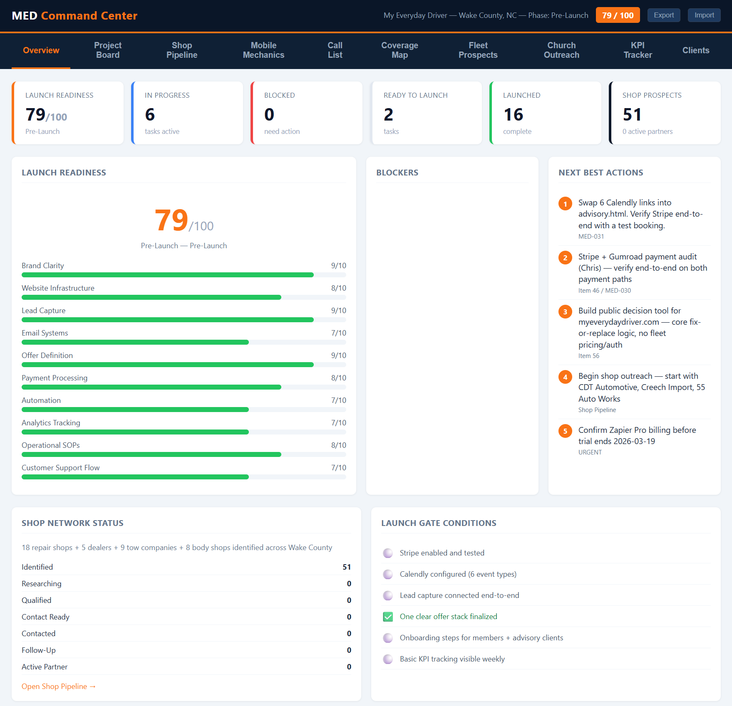The image size is (732, 706).
Task: Open the Church Outreach tab
Action: coord(561,50)
